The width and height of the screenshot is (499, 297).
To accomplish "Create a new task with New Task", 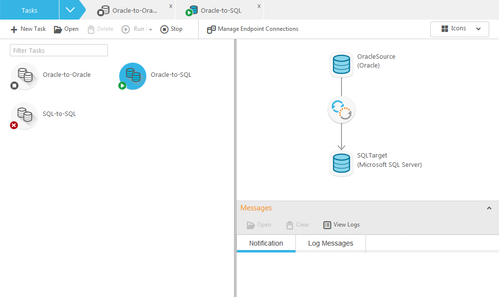I will point(27,29).
